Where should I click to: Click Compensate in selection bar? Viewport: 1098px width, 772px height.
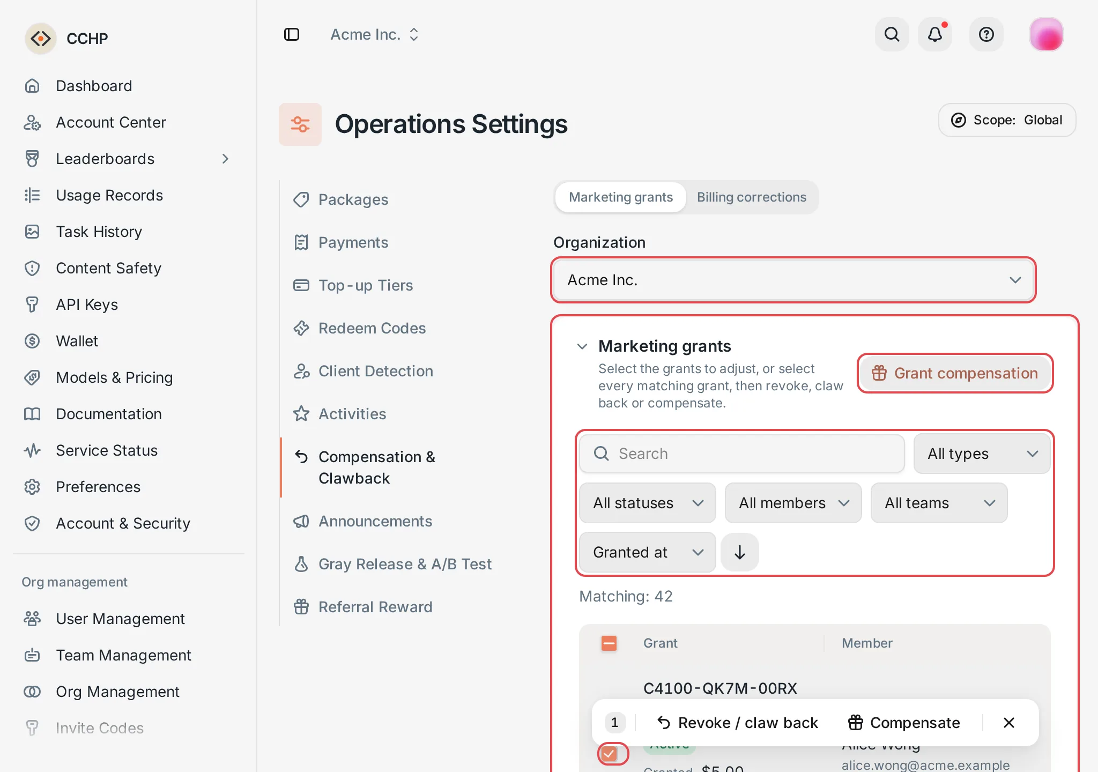point(904,723)
